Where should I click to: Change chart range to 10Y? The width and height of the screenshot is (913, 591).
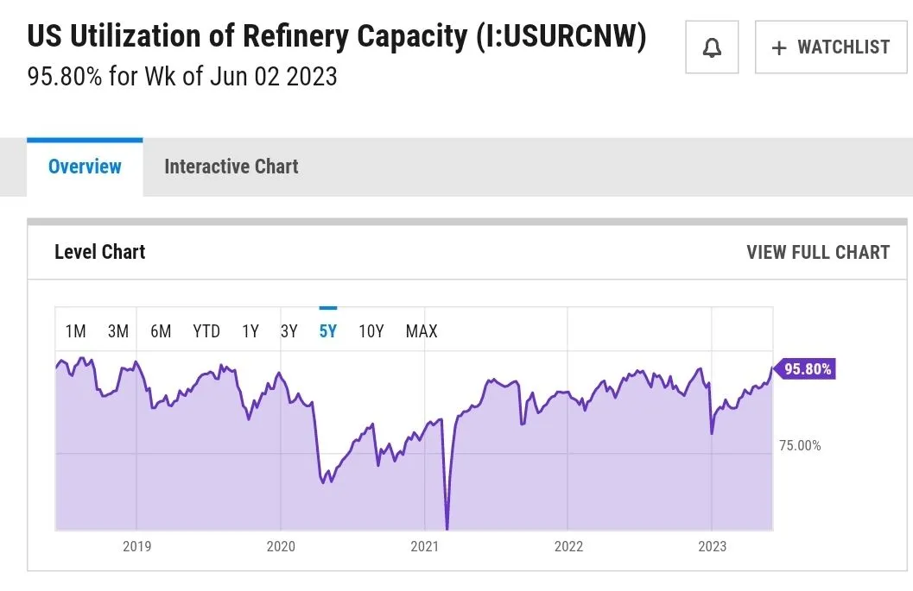371,331
